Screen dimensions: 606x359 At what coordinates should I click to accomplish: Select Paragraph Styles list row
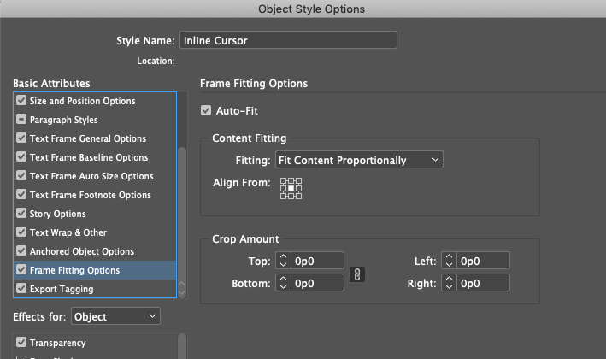tap(95, 120)
